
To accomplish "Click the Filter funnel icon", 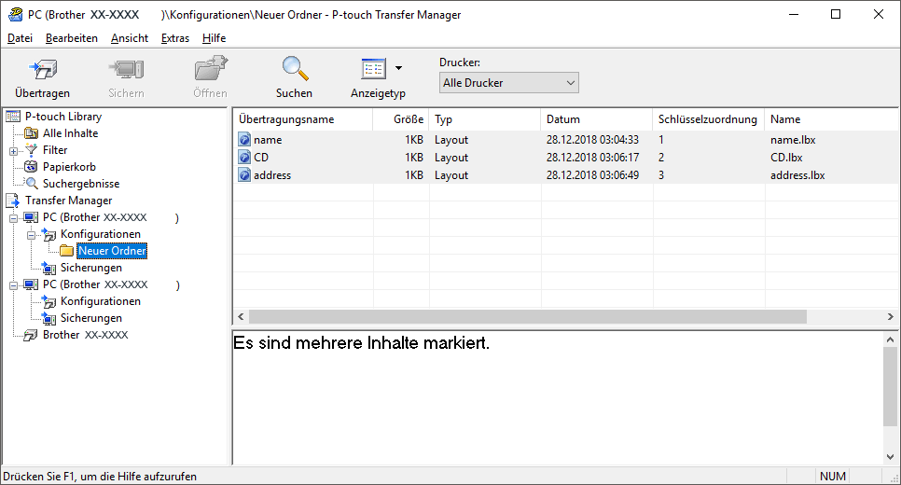I will 31,150.
